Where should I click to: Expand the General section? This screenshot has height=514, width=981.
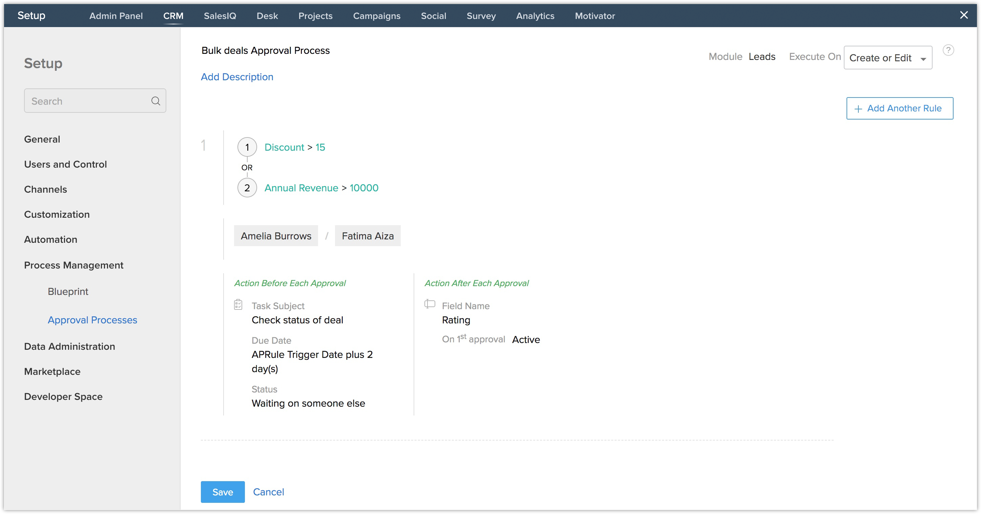click(42, 139)
